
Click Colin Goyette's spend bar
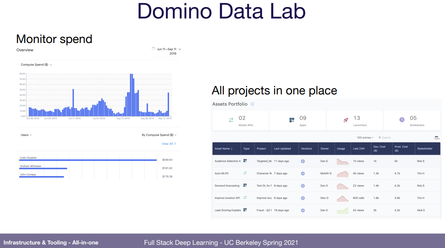(x=88, y=160)
